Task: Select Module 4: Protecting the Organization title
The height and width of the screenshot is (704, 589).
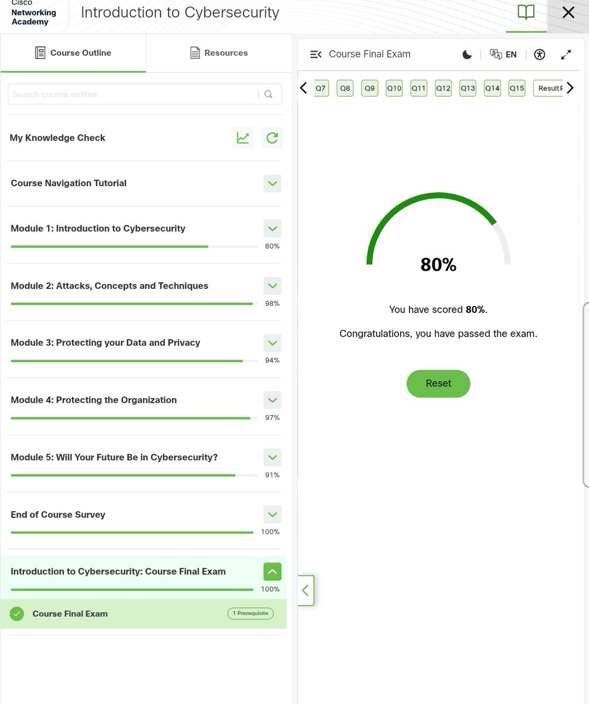Action: (x=94, y=400)
